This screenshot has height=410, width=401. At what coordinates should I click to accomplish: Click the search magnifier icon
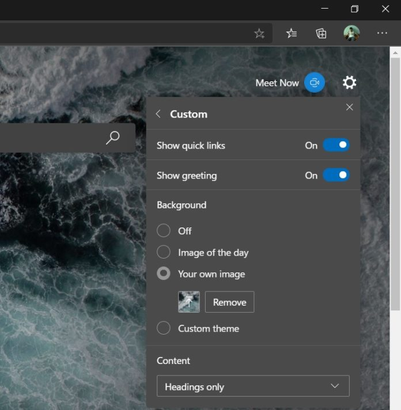113,138
